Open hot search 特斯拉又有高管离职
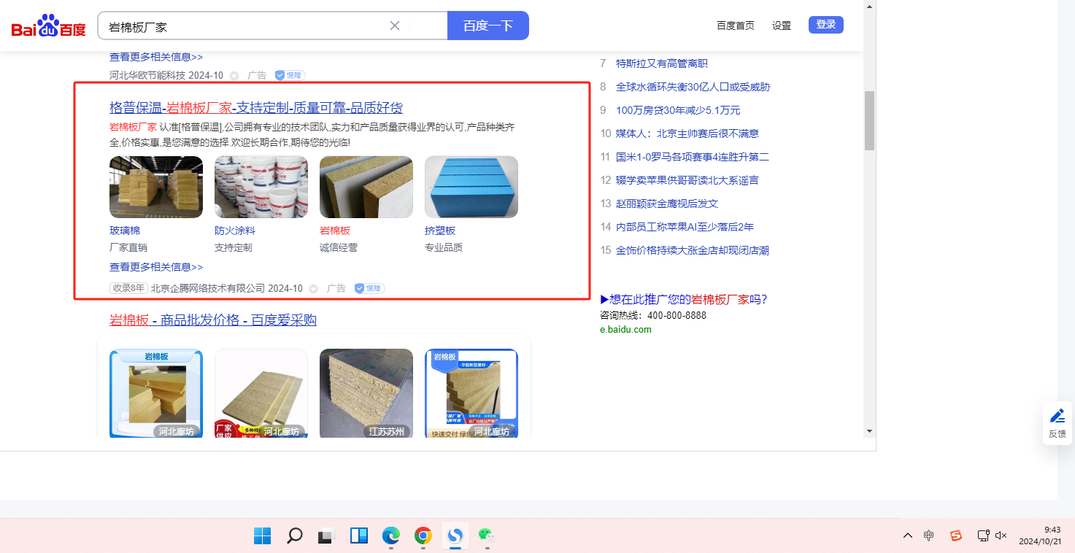Viewport: 1075px width, 553px height. (662, 63)
